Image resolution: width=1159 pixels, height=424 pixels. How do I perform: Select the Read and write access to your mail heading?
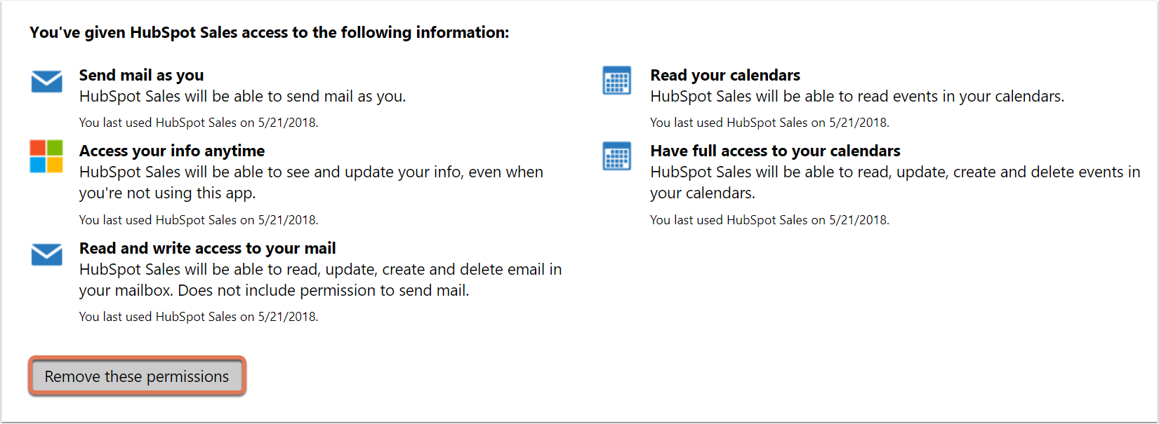pos(207,247)
